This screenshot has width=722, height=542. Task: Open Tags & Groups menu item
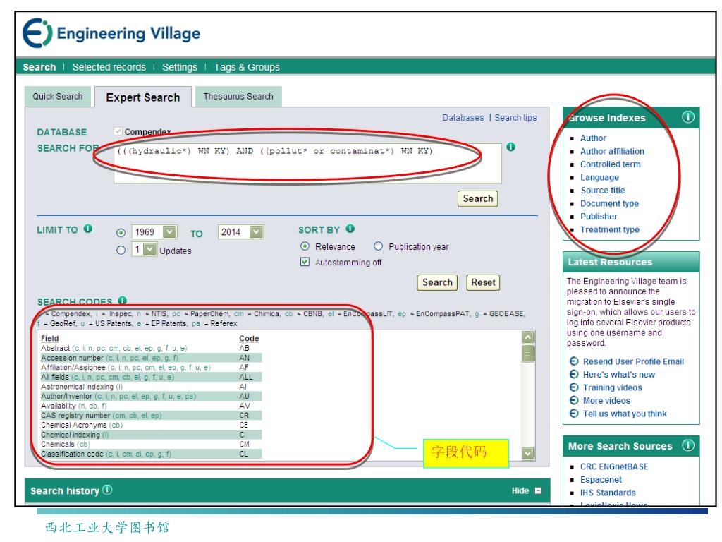coord(247,67)
